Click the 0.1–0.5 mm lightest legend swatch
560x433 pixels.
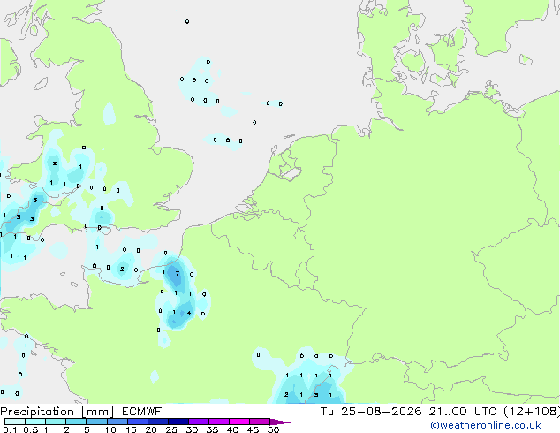tap(15, 422)
